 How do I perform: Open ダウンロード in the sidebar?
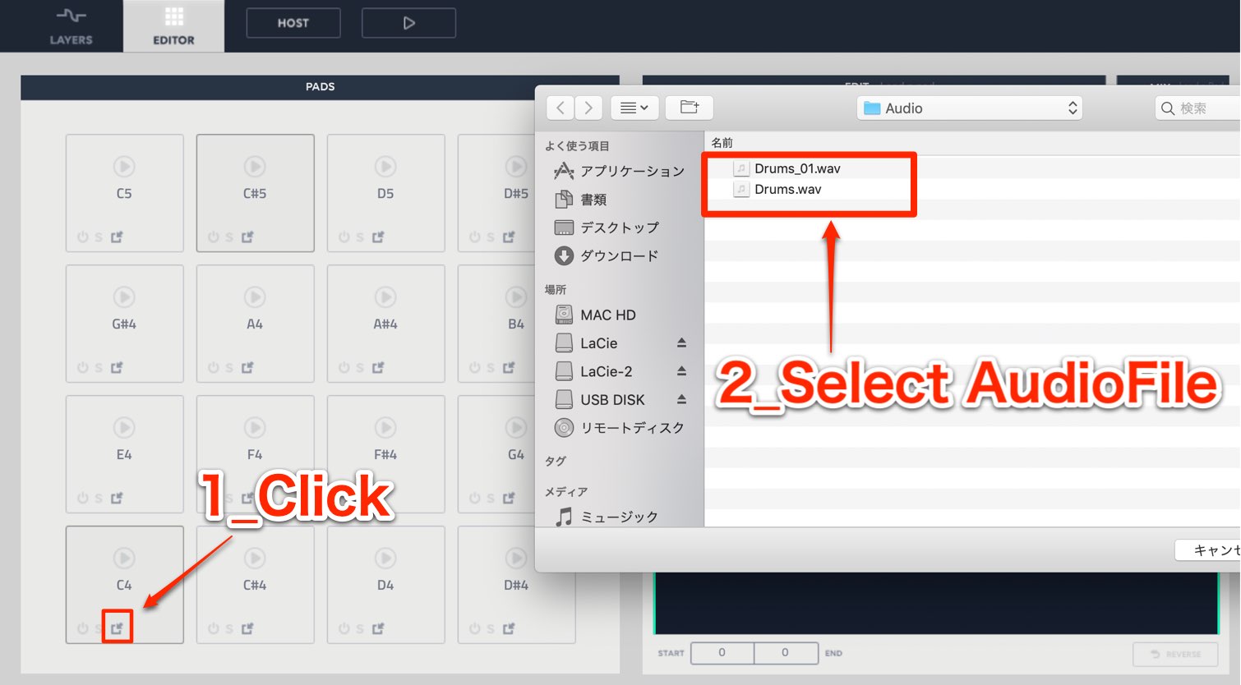pos(607,255)
